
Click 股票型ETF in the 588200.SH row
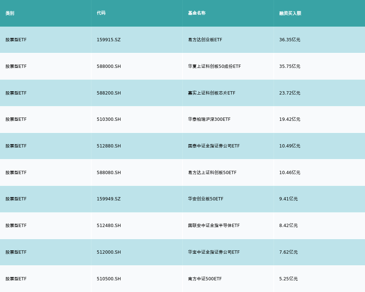(16, 93)
